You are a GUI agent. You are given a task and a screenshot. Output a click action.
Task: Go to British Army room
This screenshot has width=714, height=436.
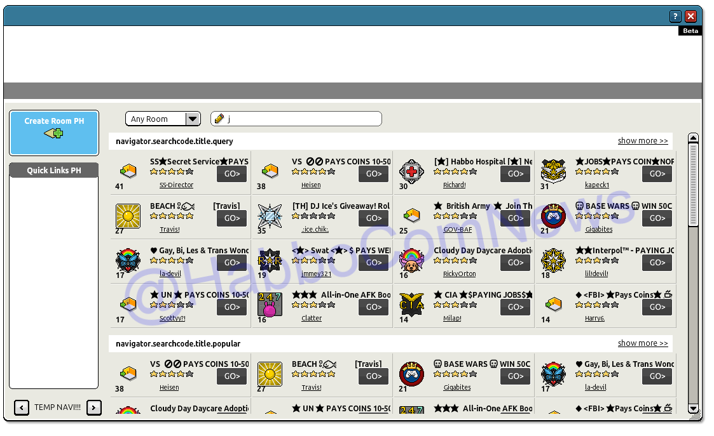[516, 218]
